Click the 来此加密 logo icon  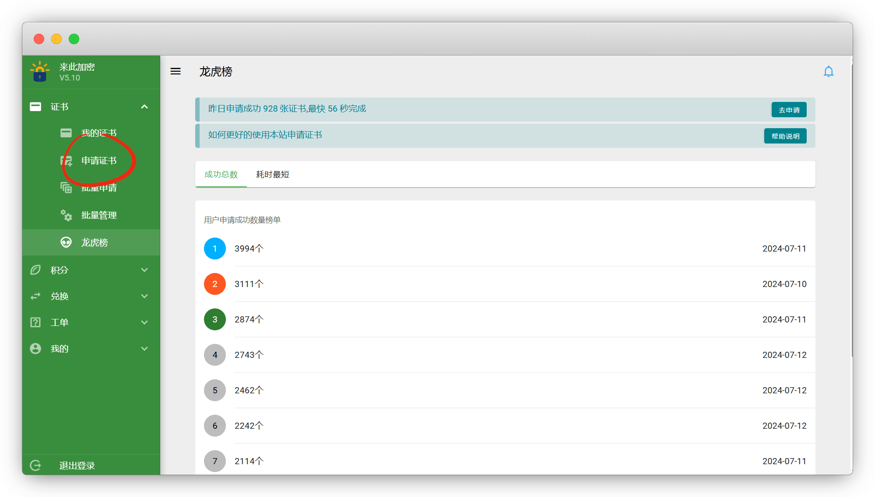click(39, 71)
